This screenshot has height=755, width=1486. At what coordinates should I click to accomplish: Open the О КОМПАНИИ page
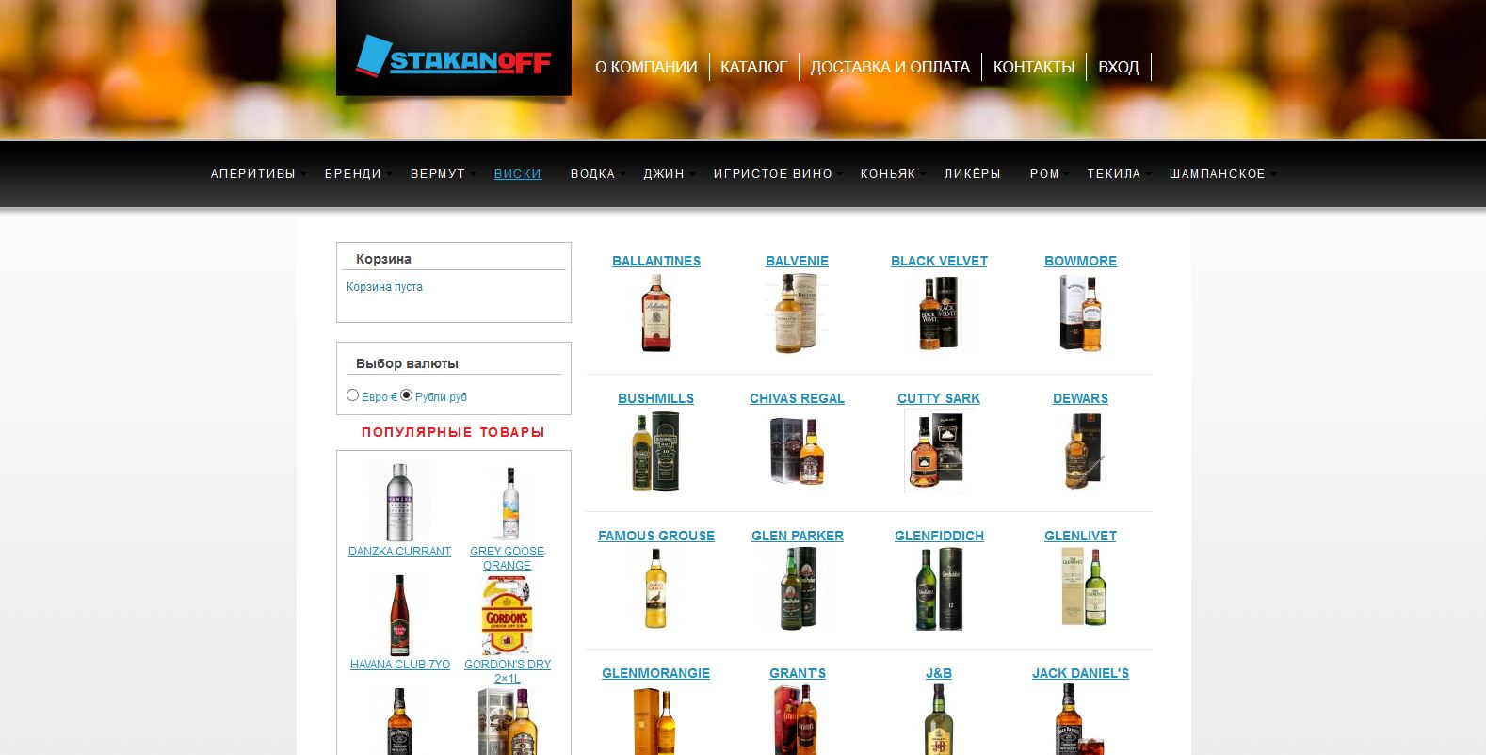pyautogui.click(x=646, y=67)
